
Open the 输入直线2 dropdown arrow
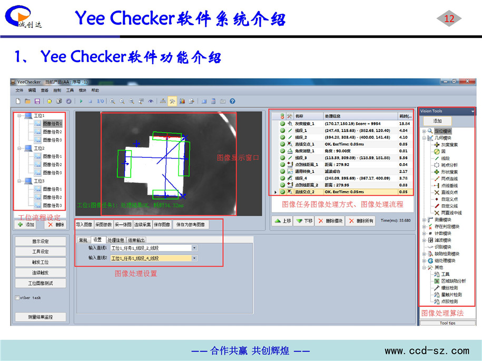click(194, 258)
